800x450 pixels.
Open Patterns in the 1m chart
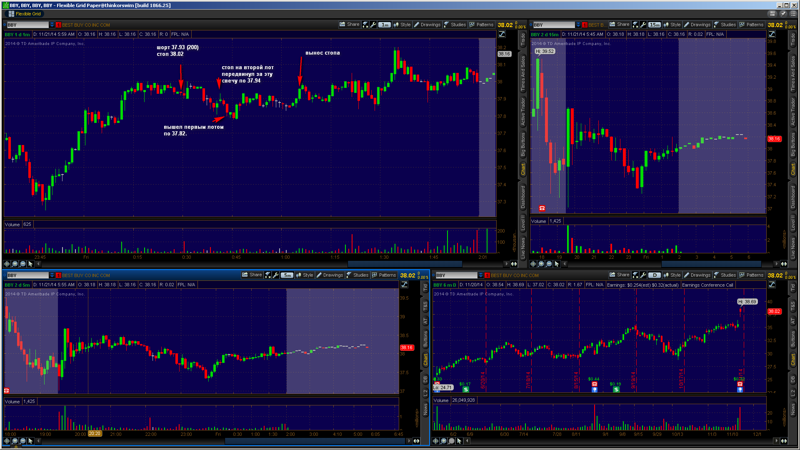click(x=481, y=25)
